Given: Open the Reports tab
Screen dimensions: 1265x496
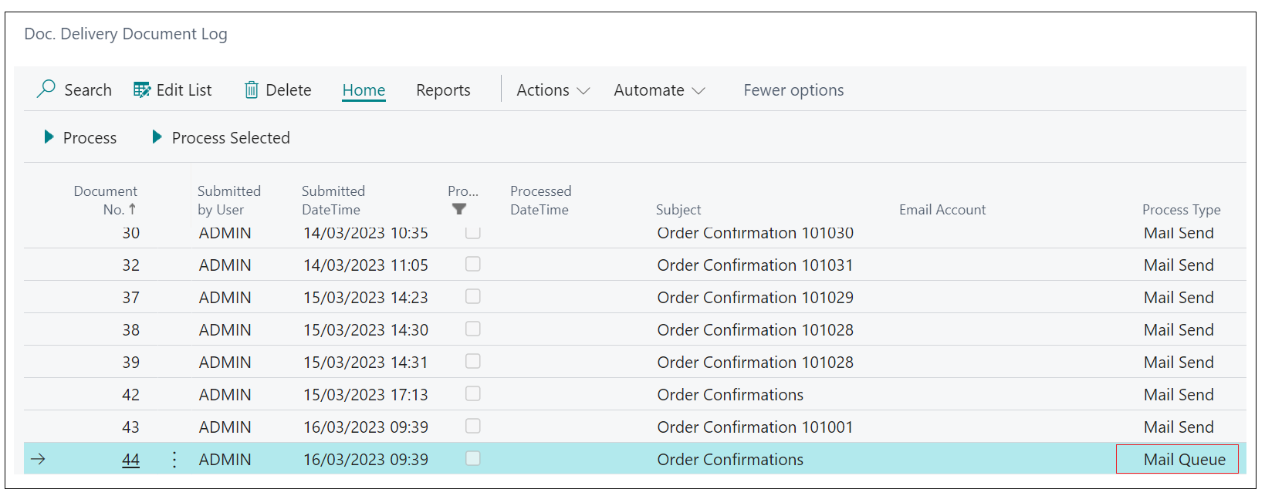Looking at the screenshot, I should [x=443, y=90].
